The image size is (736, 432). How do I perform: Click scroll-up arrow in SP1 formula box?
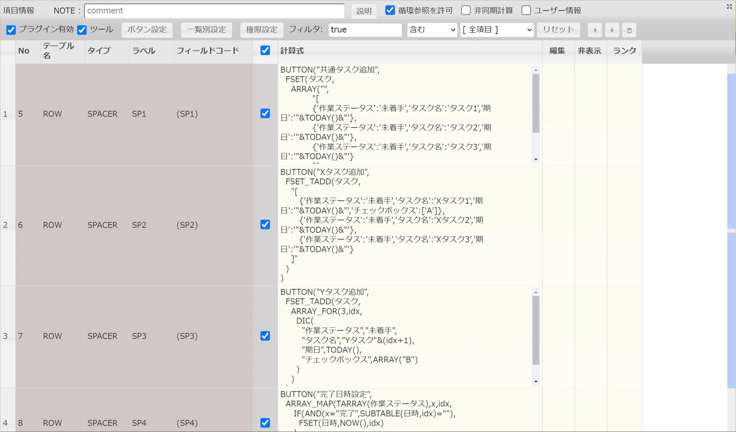click(x=536, y=70)
